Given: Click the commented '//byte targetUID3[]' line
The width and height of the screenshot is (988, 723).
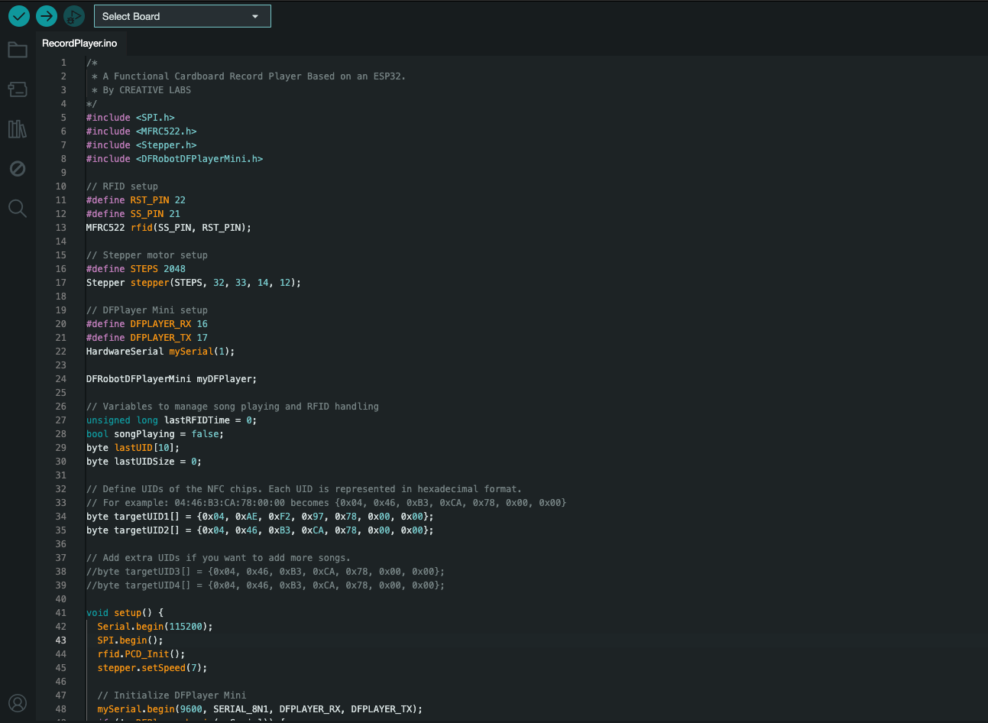Looking at the screenshot, I should (265, 572).
